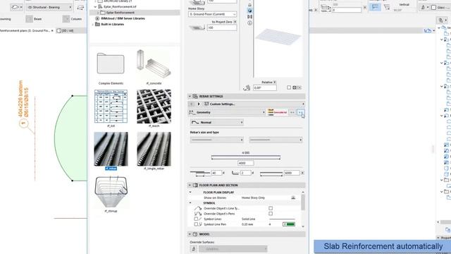Toggle the Override Surfaces button
Viewport: 451px width, 254px height.
(x=194, y=249)
